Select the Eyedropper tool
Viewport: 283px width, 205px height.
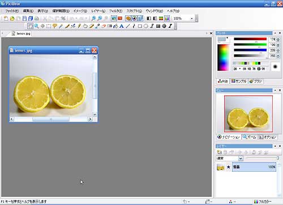97,26
